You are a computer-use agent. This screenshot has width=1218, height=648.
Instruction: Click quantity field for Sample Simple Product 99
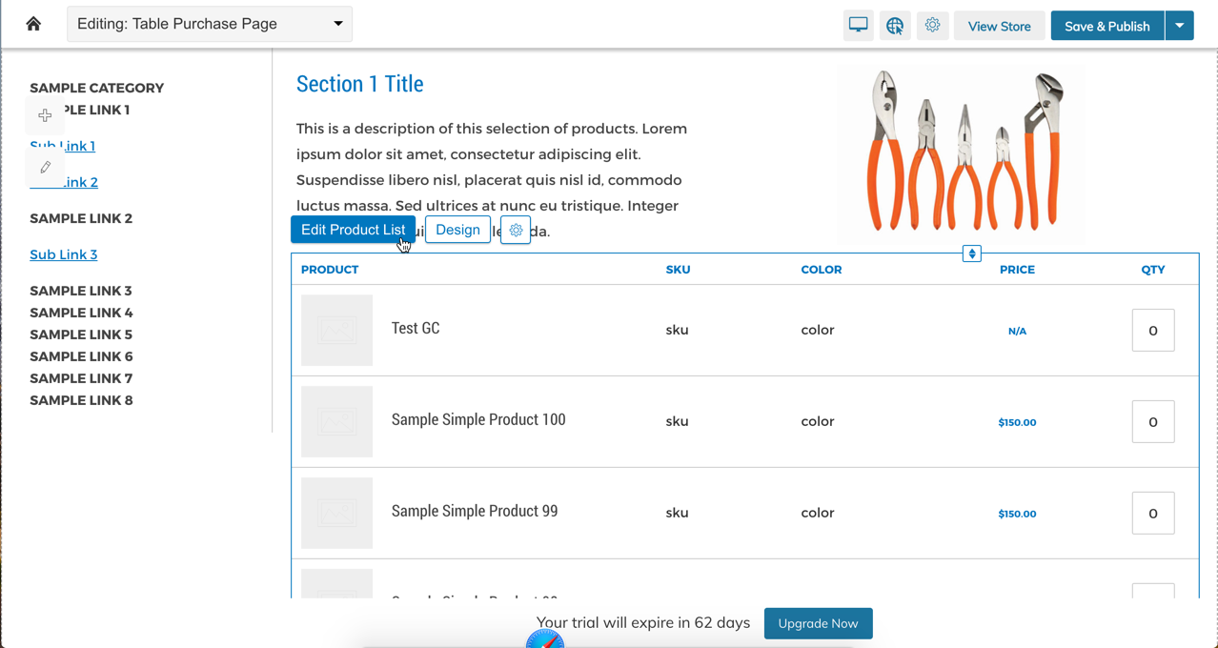[1153, 514]
